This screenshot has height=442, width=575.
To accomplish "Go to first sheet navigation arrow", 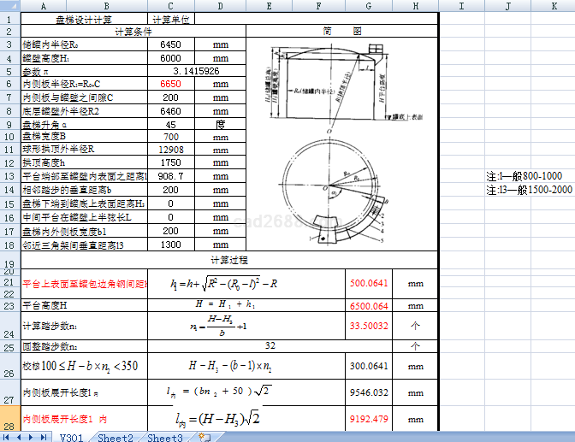I will coord(6,437).
